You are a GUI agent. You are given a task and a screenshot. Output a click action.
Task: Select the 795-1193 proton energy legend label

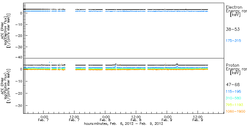point(234,105)
